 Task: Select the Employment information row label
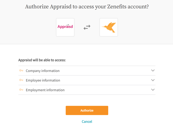(45, 90)
